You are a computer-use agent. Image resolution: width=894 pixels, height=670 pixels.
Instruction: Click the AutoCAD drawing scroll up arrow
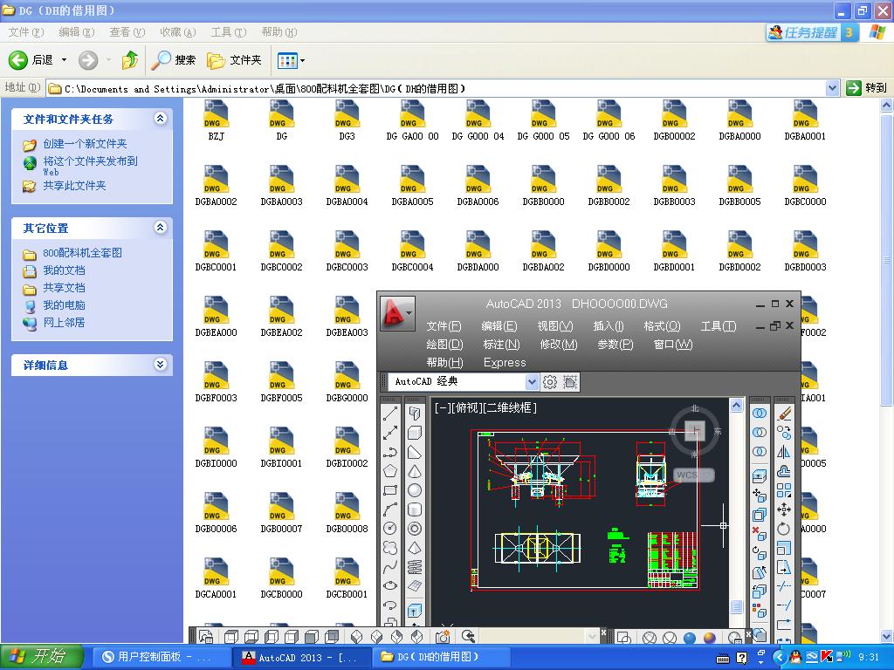pyautogui.click(x=737, y=405)
